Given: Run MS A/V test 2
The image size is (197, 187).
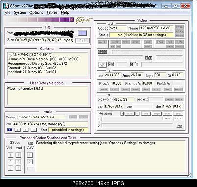Looking at the screenshot, I should 30,162.
